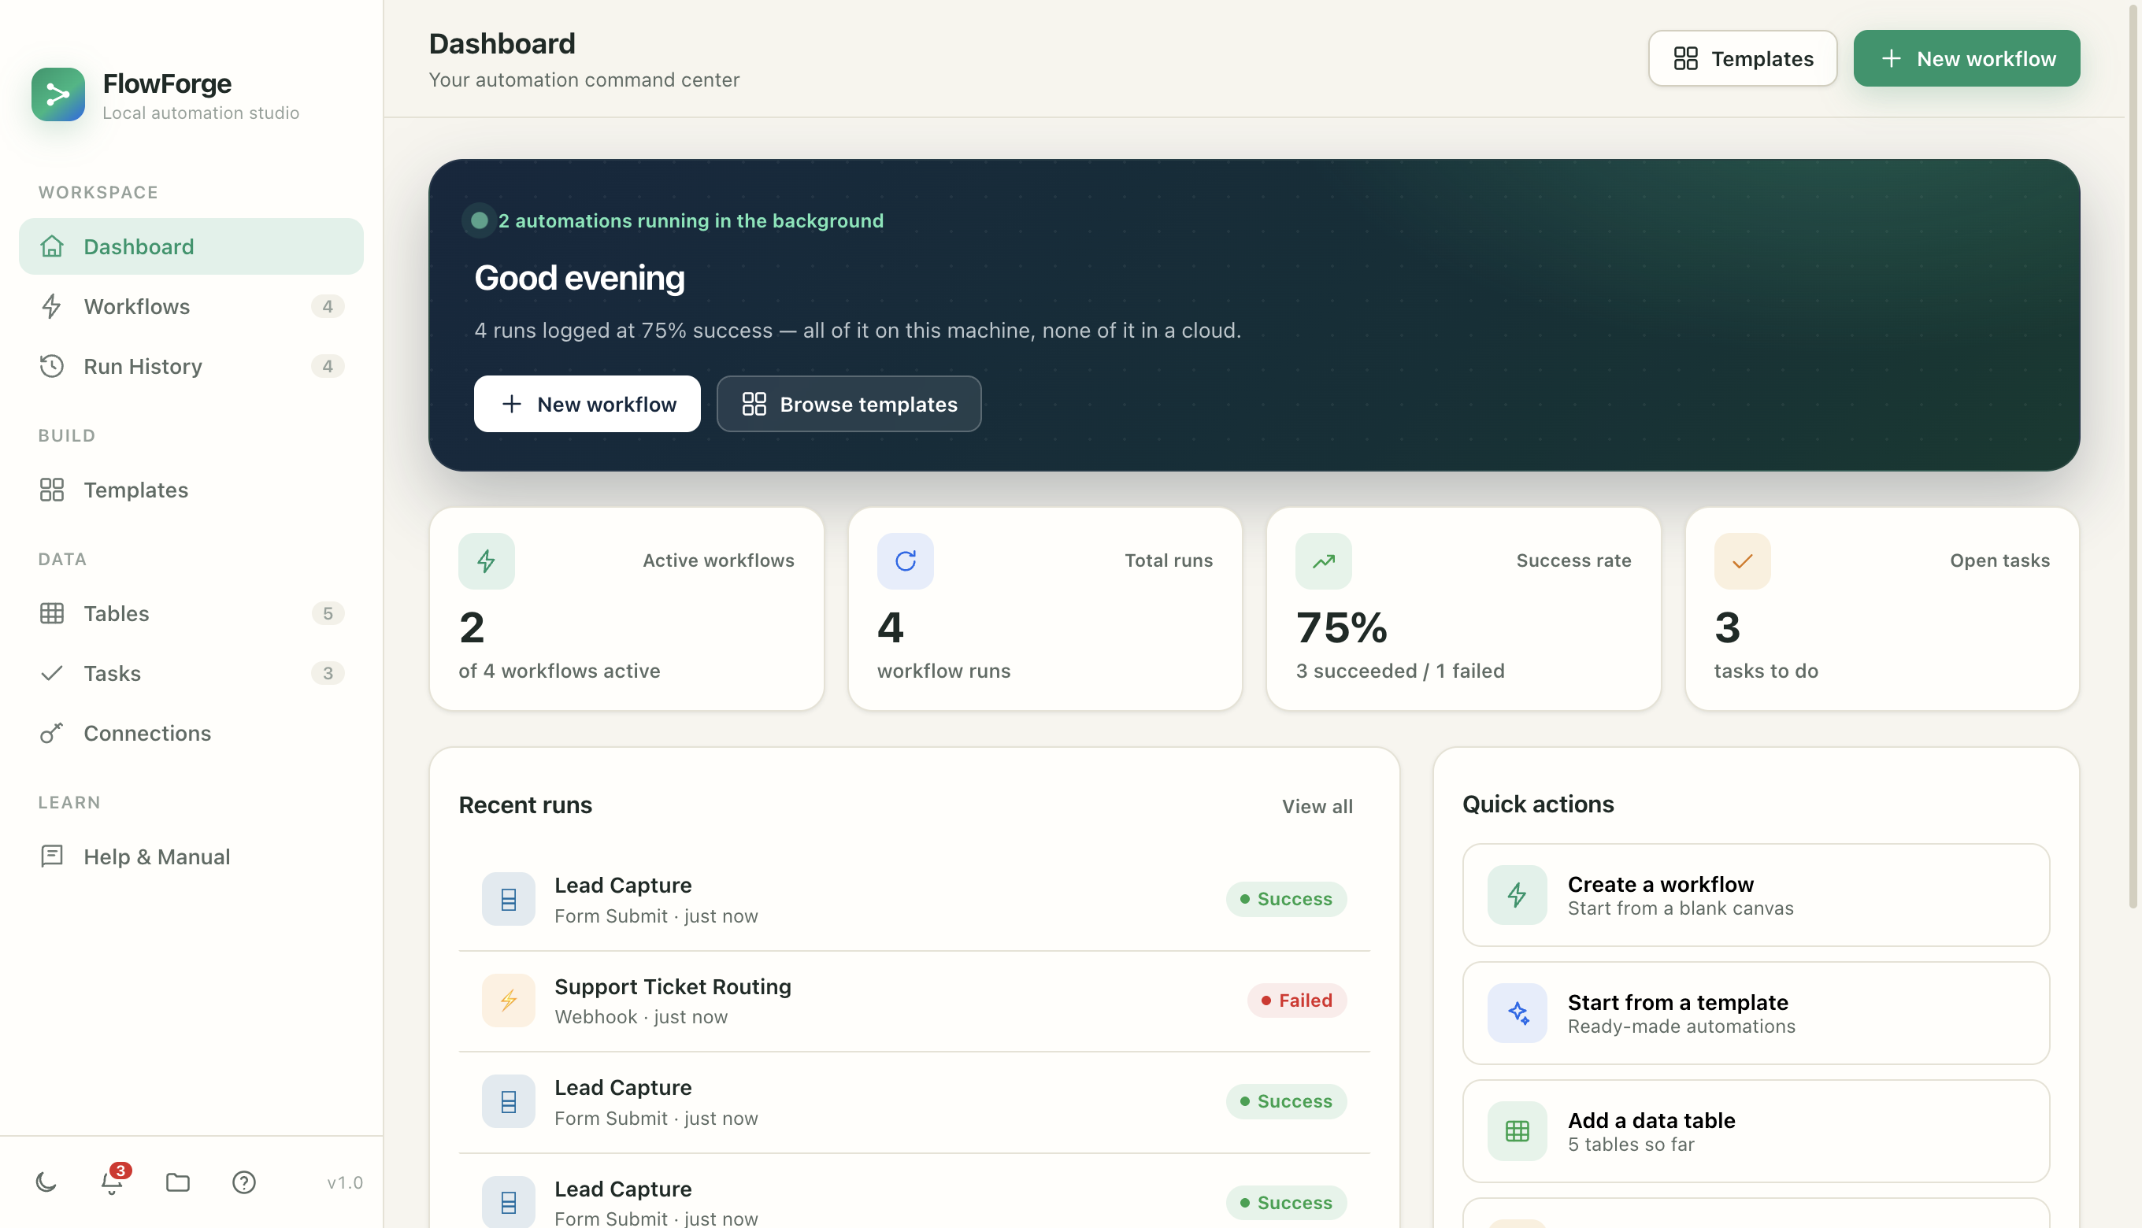Screen dimensions: 2142x1228
Task: Open Help & Manual
Action: pyautogui.click(x=191, y=857)
